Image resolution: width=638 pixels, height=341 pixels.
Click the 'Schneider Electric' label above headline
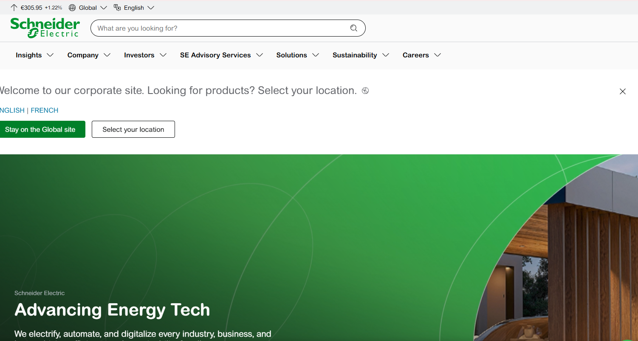[x=40, y=293]
